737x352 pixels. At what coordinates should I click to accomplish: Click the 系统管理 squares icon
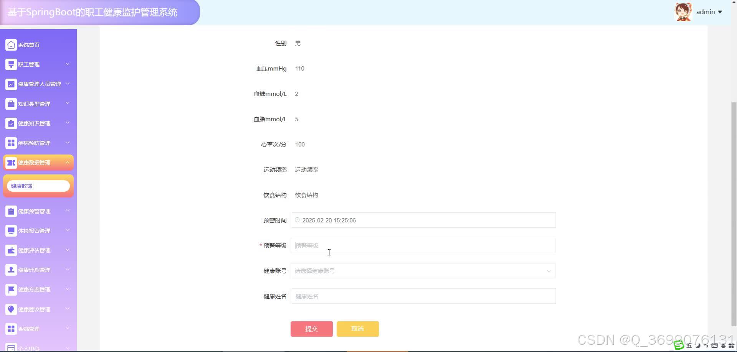click(x=11, y=329)
